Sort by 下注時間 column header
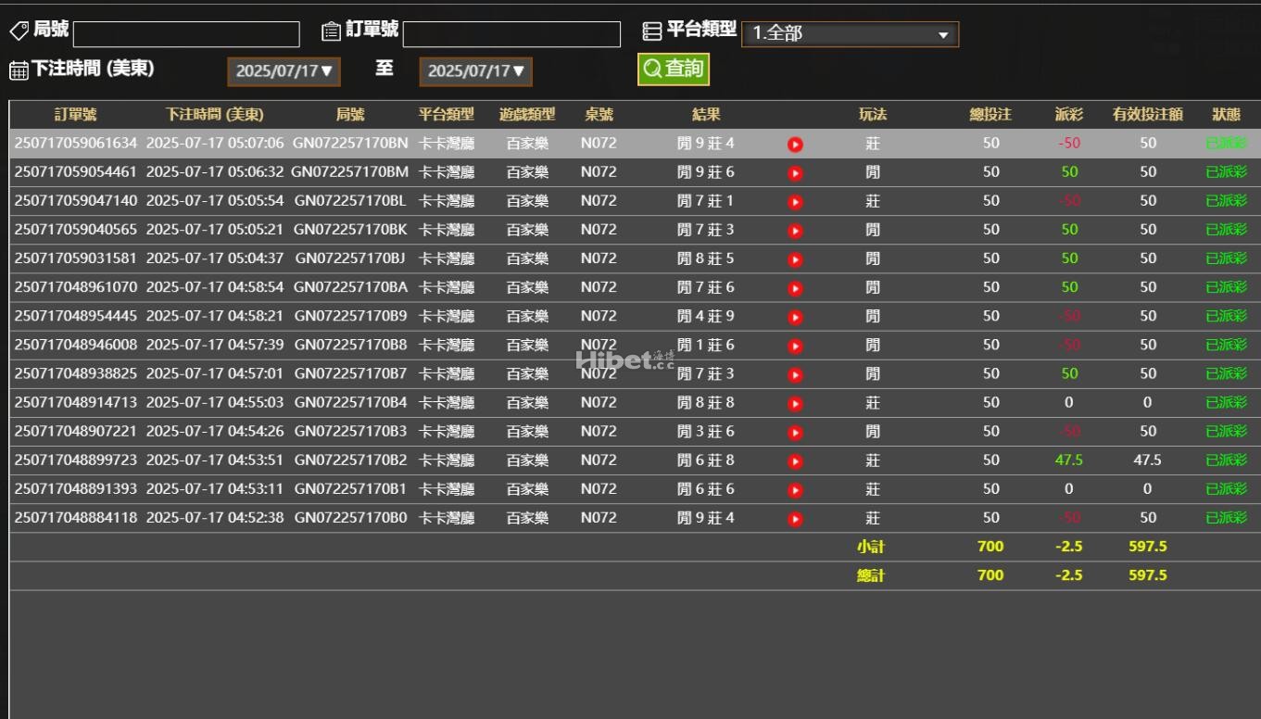This screenshot has height=719, width=1261. (x=214, y=115)
